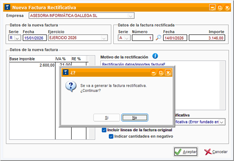Toggle Indicar cantidades en negativo checkbox
Image resolution: width=234 pixels, height=161 pixels.
pyautogui.click(x=111, y=136)
